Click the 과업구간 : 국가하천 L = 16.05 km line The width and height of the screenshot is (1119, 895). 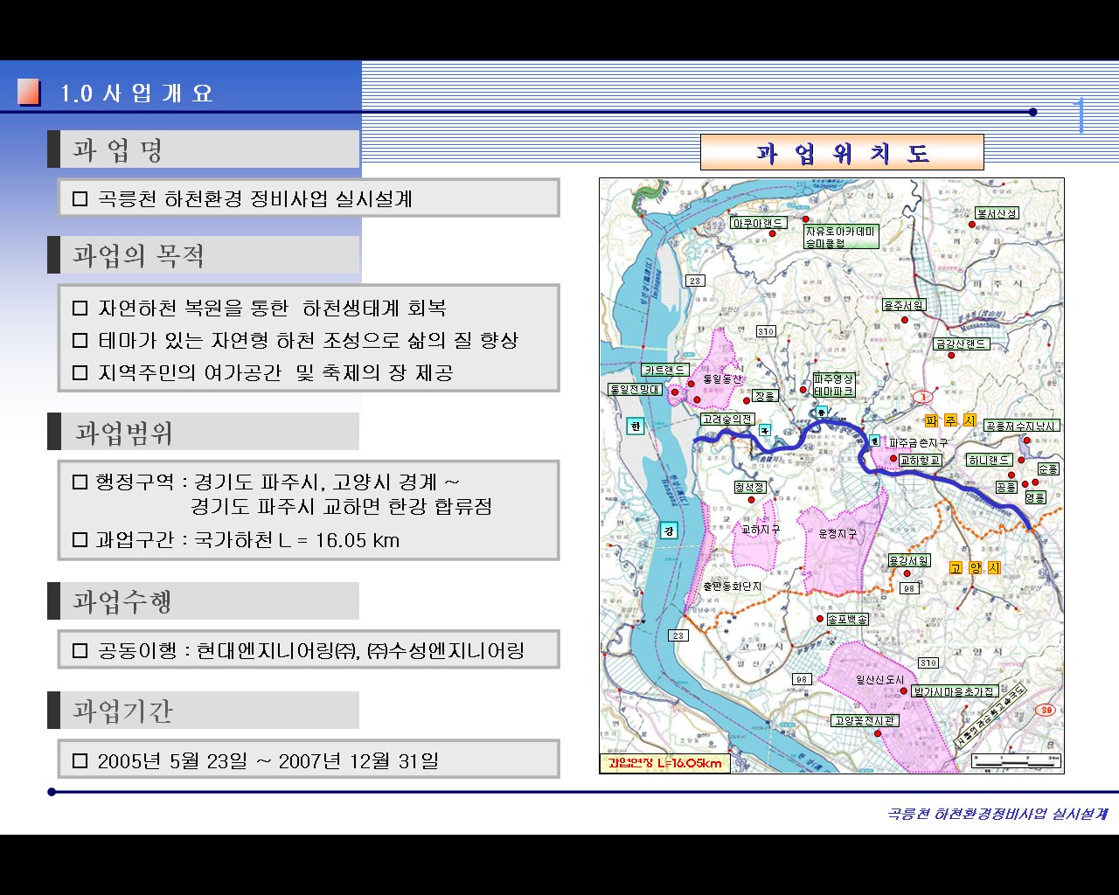click(247, 540)
